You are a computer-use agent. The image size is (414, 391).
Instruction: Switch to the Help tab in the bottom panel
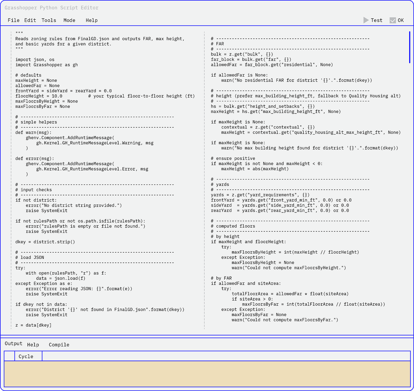click(33, 345)
